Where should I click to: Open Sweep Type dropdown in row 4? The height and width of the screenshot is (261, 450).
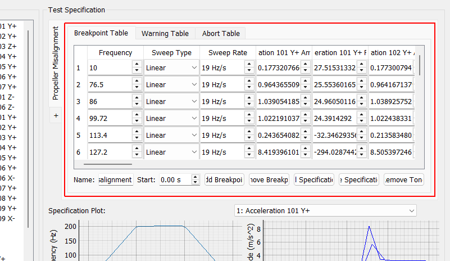[171, 119]
